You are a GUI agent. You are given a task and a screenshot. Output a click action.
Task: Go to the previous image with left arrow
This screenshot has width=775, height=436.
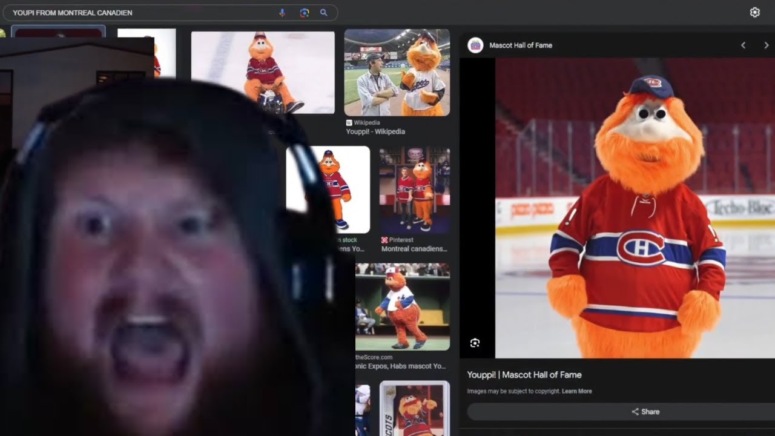point(744,45)
